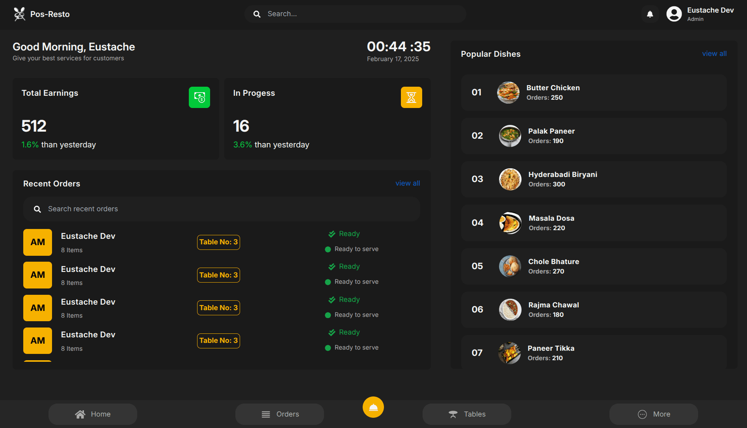Viewport: 747px width, 428px height.
Task: Click the yellow In Progress hourglass icon
Action: click(x=411, y=97)
